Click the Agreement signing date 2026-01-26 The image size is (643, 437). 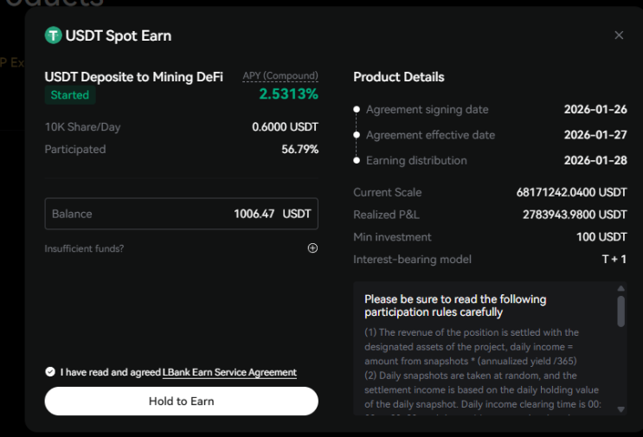click(595, 109)
